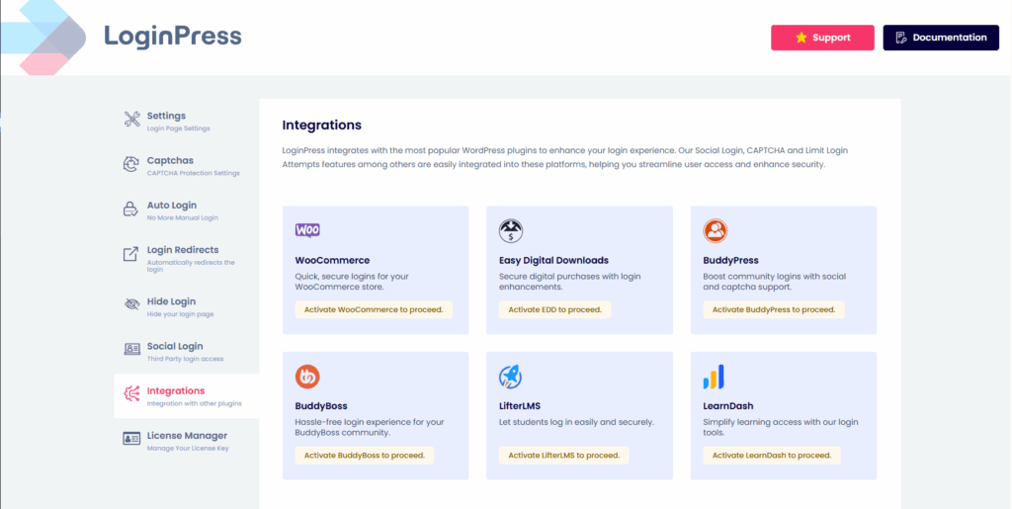Switch to Auto Login tab
Image resolution: width=1012 pixels, height=509 pixels.
(187, 211)
